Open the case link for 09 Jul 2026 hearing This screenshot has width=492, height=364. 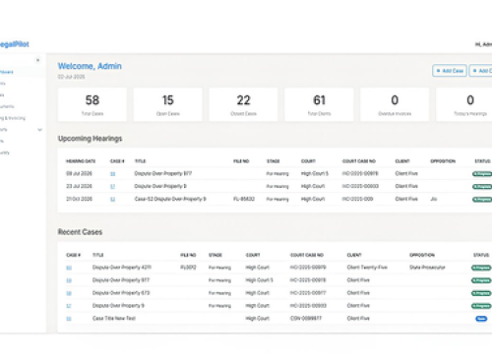coord(113,174)
